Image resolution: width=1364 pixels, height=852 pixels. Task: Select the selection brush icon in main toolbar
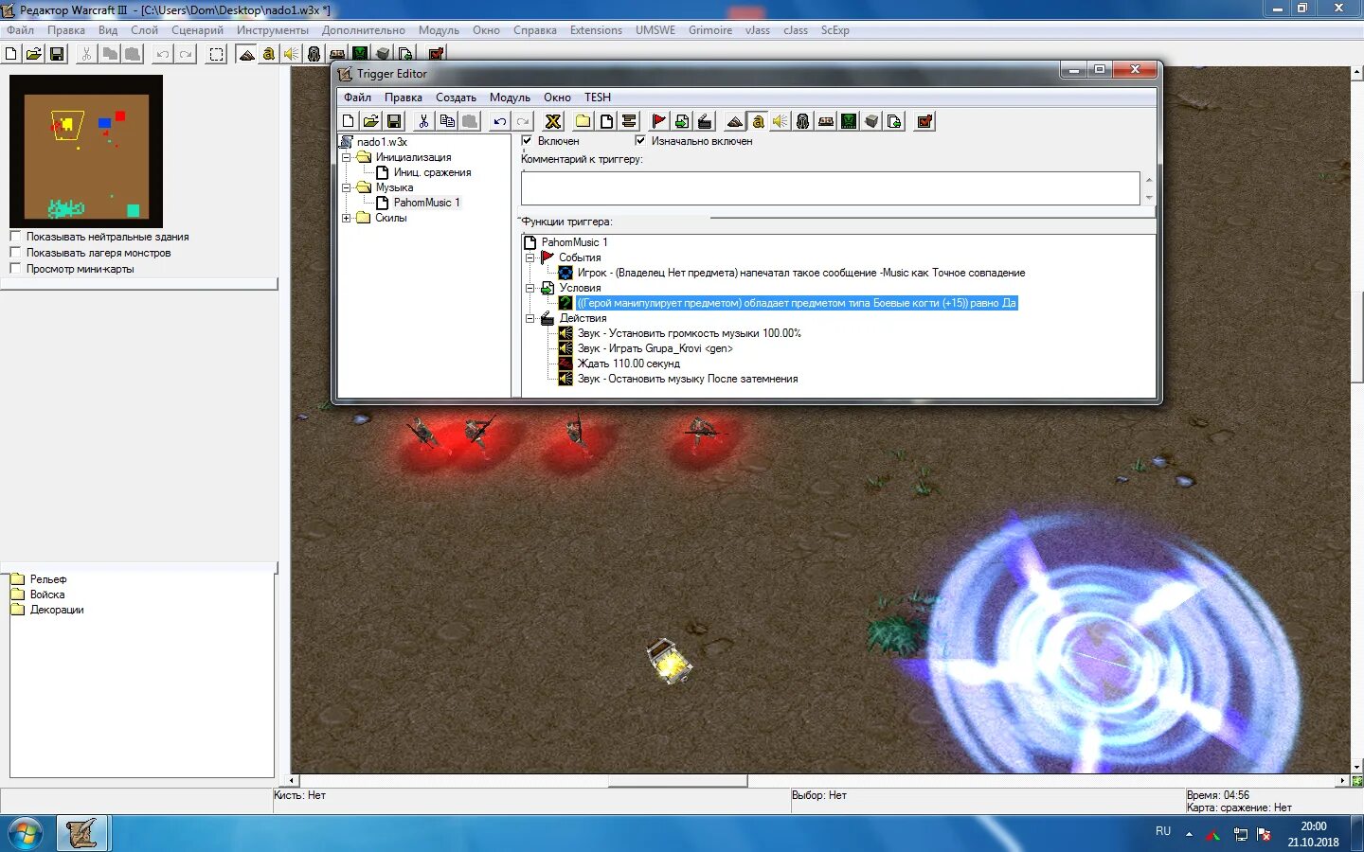217,54
